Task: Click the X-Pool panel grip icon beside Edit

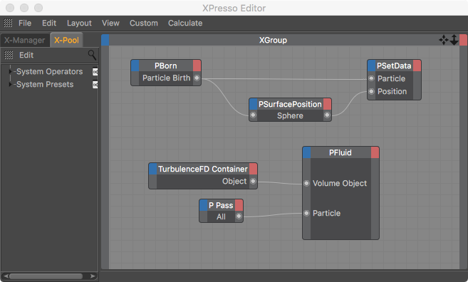Action: [9, 55]
